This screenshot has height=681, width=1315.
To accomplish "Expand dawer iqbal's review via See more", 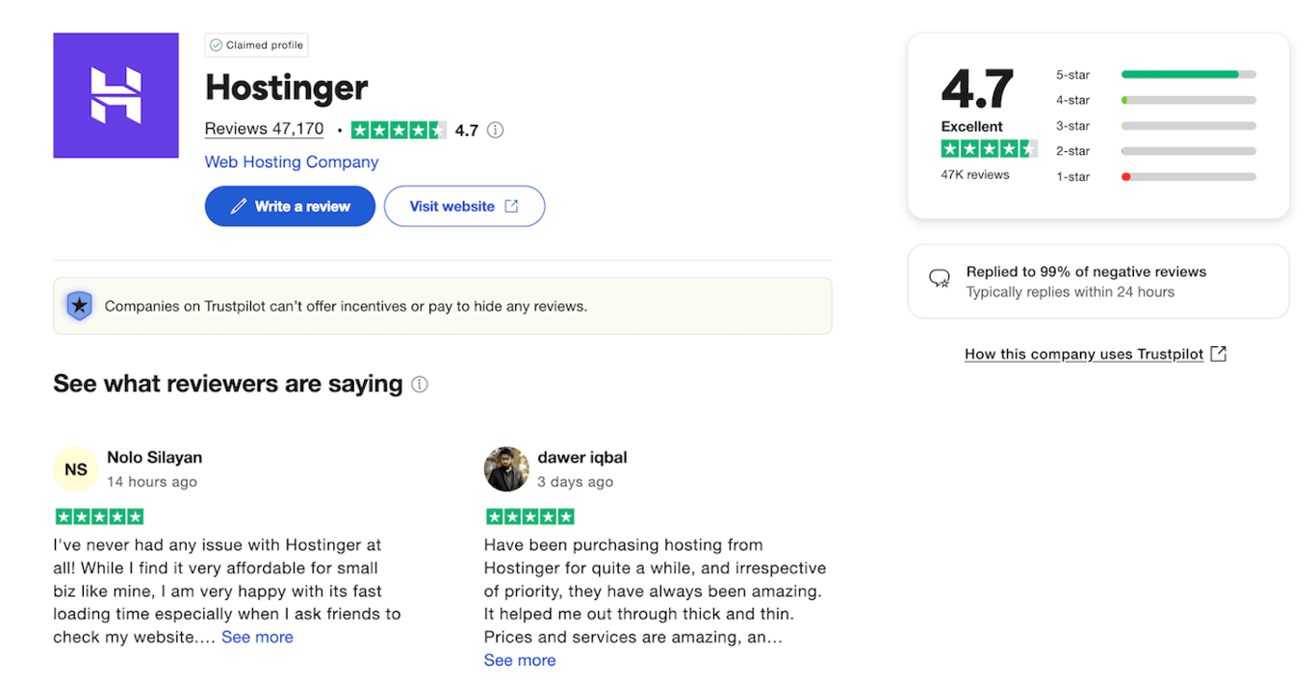I will pyautogui.click(x=520, y=660).
